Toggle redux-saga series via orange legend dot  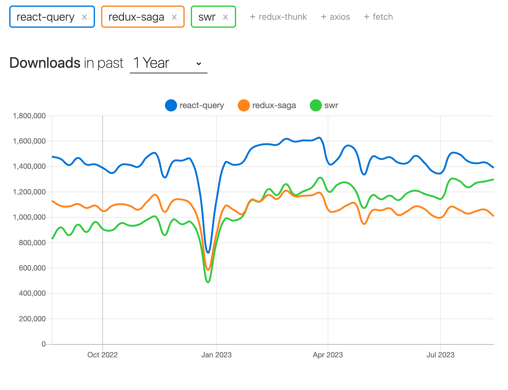[x=244, y=105]
